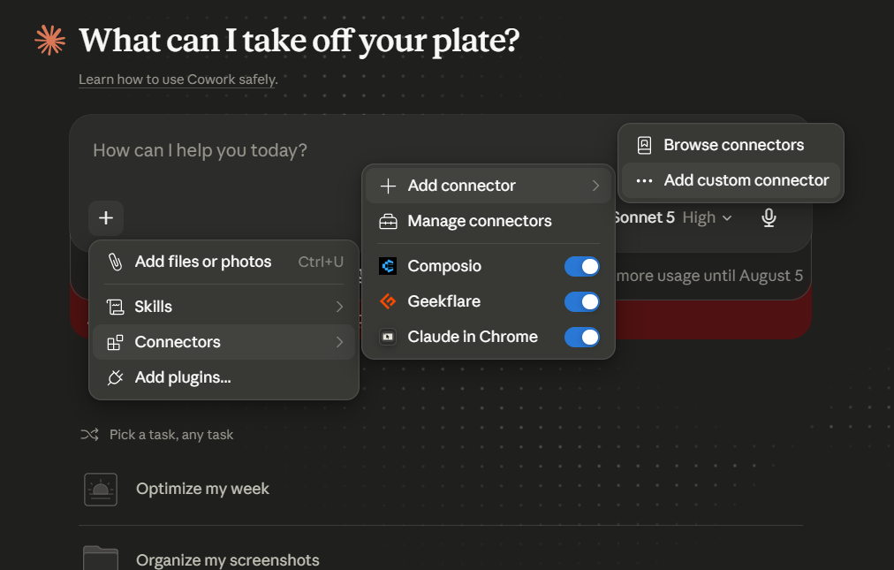Open Learn how to use Cowork safely link
Screen dimensions: 894x570
(178, 80)
